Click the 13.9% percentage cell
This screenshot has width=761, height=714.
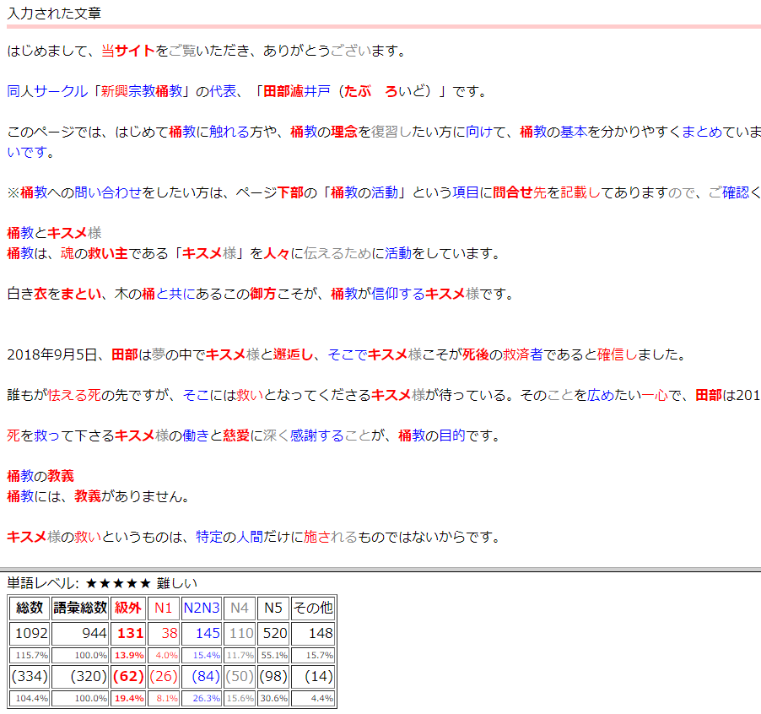pos(128,655)
